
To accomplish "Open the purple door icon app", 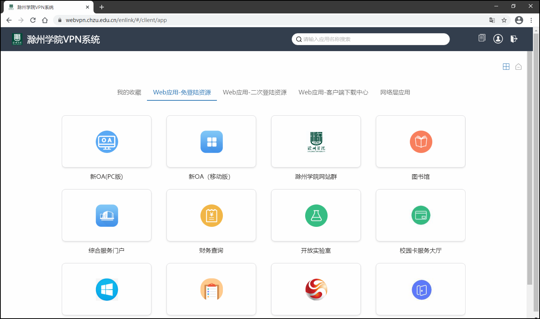I will pyautogui.click(x=421, y=290).
